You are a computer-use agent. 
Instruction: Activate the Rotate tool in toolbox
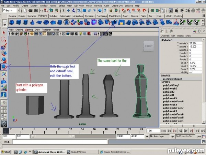click(x=4, y=60)
